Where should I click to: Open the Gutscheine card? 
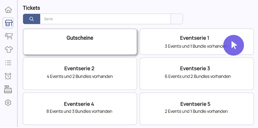click(80, 42)
